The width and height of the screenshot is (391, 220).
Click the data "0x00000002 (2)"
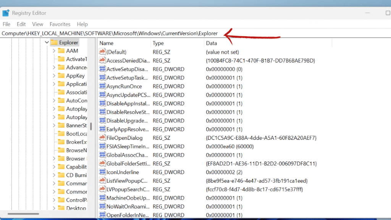(224, 172)
